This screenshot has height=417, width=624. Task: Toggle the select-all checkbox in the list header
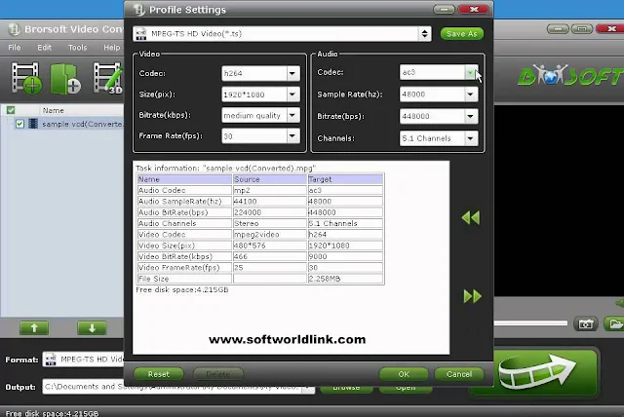(11, 110)
